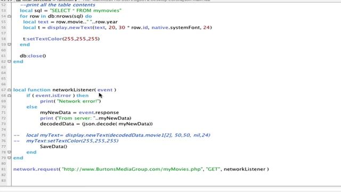Click 'json.decode( myNewData)' on line 73
Image resolution: width=341 pixels, height=192 pixels.
(117, 124)
